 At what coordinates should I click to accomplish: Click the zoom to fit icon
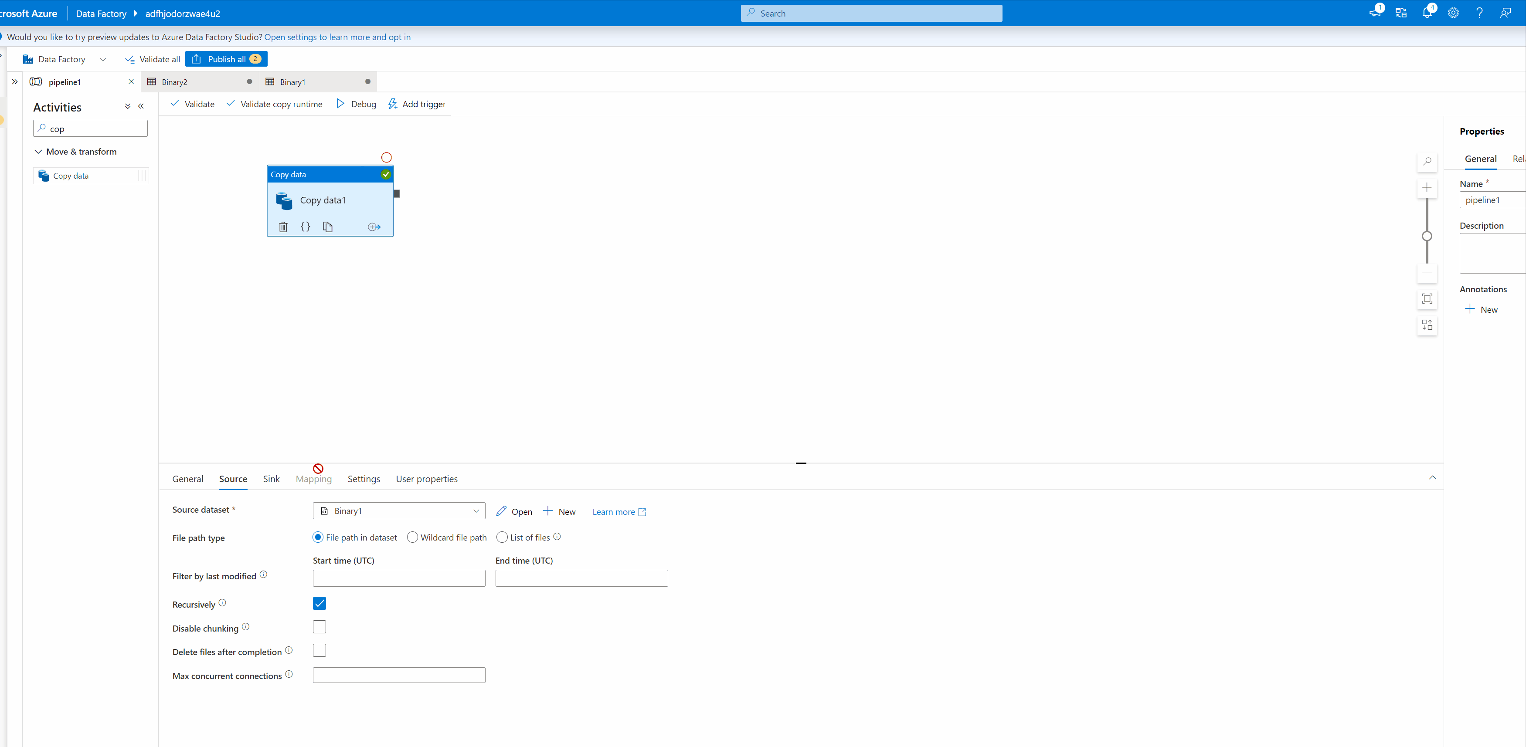click(x=1427, y=298)
